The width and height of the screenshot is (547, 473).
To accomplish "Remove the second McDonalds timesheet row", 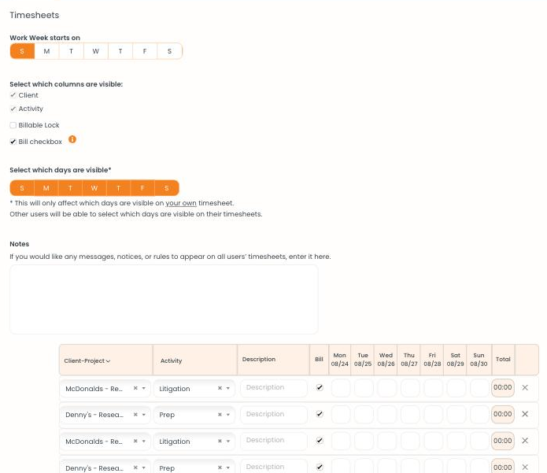I will click(x=525, y=441).
